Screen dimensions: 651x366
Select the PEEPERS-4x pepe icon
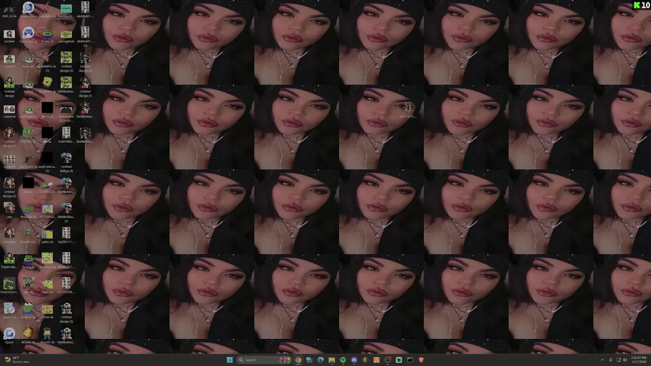tap(28, 135)
